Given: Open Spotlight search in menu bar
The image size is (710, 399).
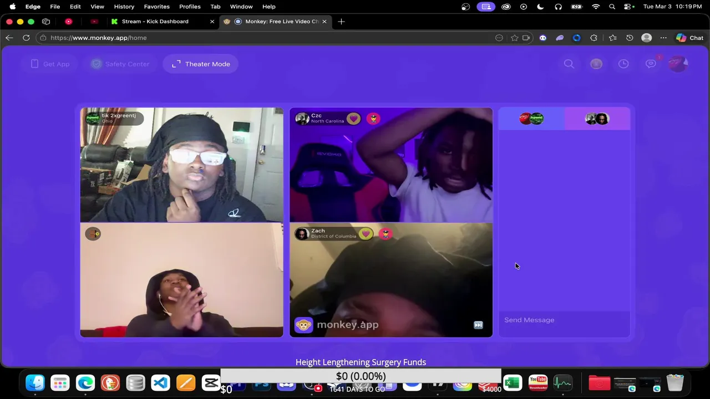Looking at the screenshot, I should (x=612, y=7).
